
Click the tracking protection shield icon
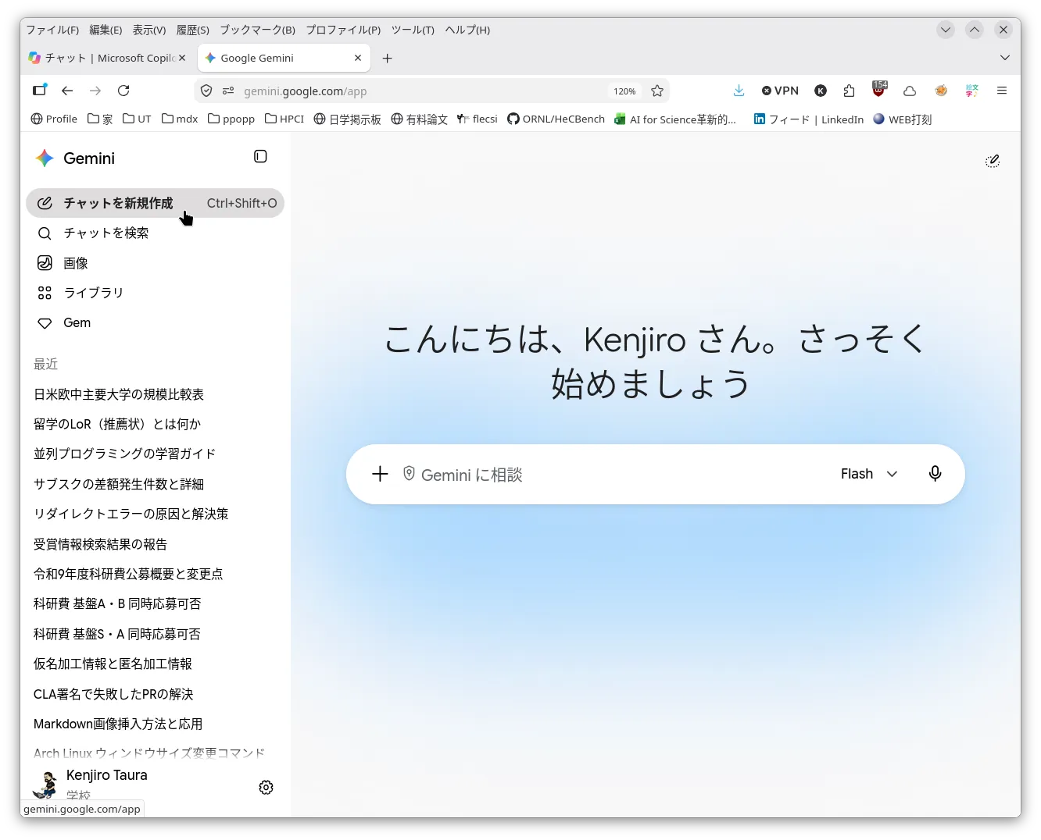pyautogui.click(x=206, y=91)
